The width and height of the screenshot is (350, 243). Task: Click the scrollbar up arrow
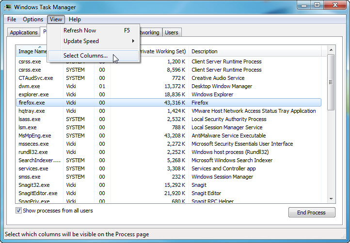point(331,50)
